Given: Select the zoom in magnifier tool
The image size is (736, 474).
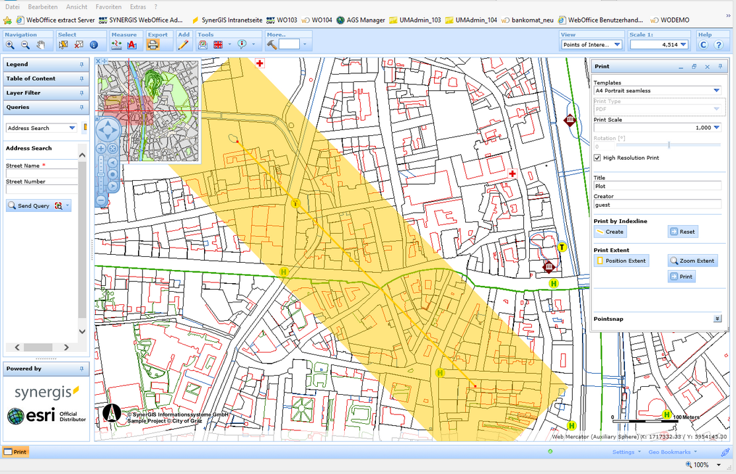Looking at the screenshot, I should pyautogui.click(x=10, y=45).
